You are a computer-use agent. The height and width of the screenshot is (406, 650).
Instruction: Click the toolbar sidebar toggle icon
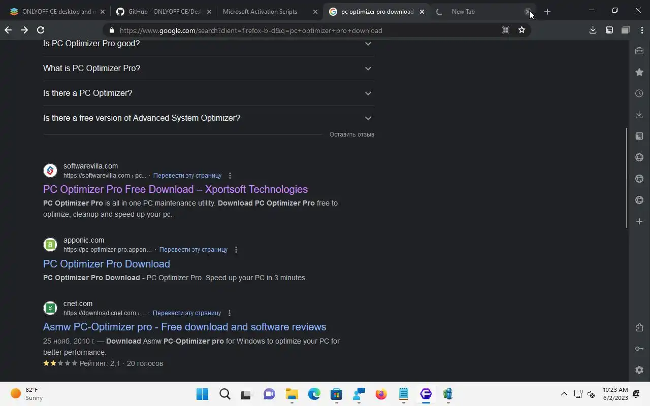609,30
